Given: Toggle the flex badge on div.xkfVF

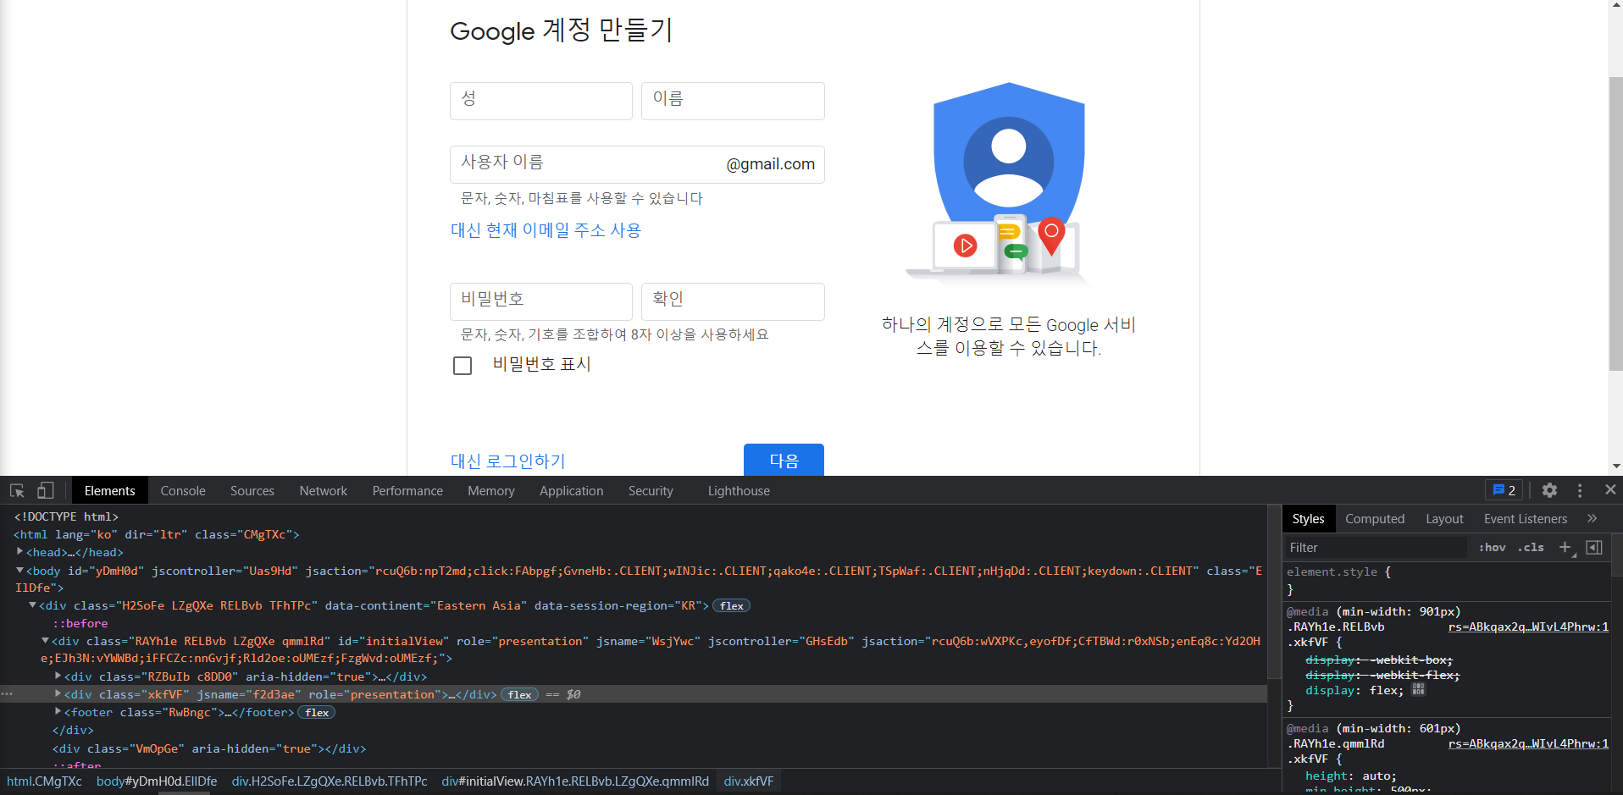Looking at the screenshot, I should [x=520, y=694].
